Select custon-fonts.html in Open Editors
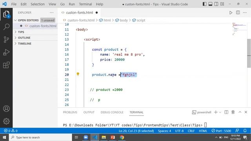 35,26
